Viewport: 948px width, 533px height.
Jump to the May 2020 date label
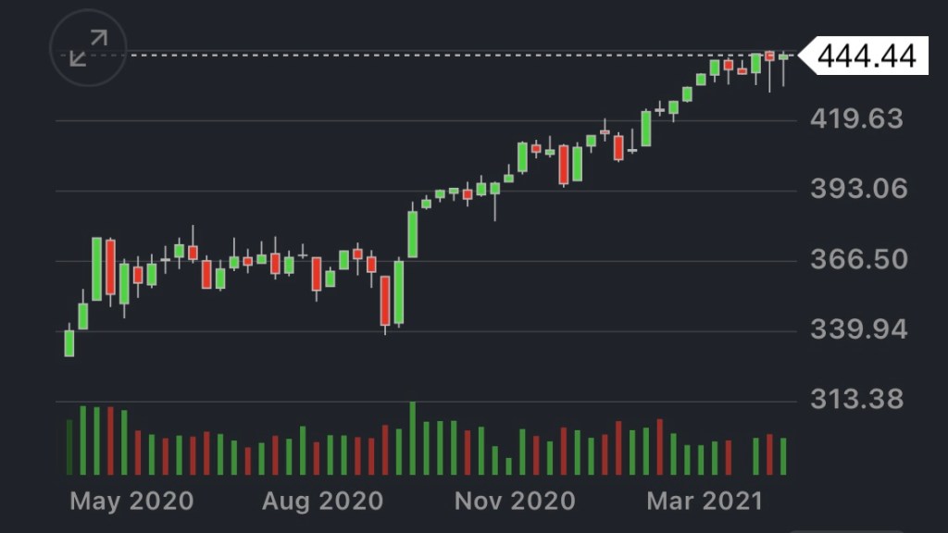[131, 502]
